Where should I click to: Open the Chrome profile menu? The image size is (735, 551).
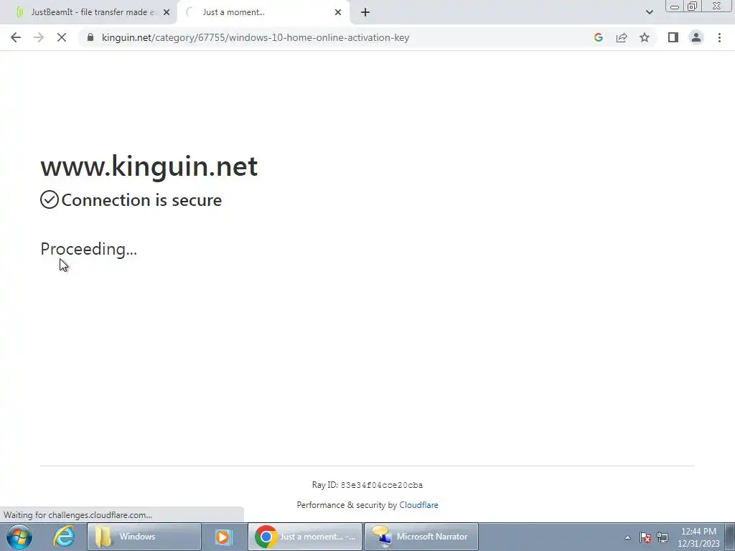pos(696,37)
